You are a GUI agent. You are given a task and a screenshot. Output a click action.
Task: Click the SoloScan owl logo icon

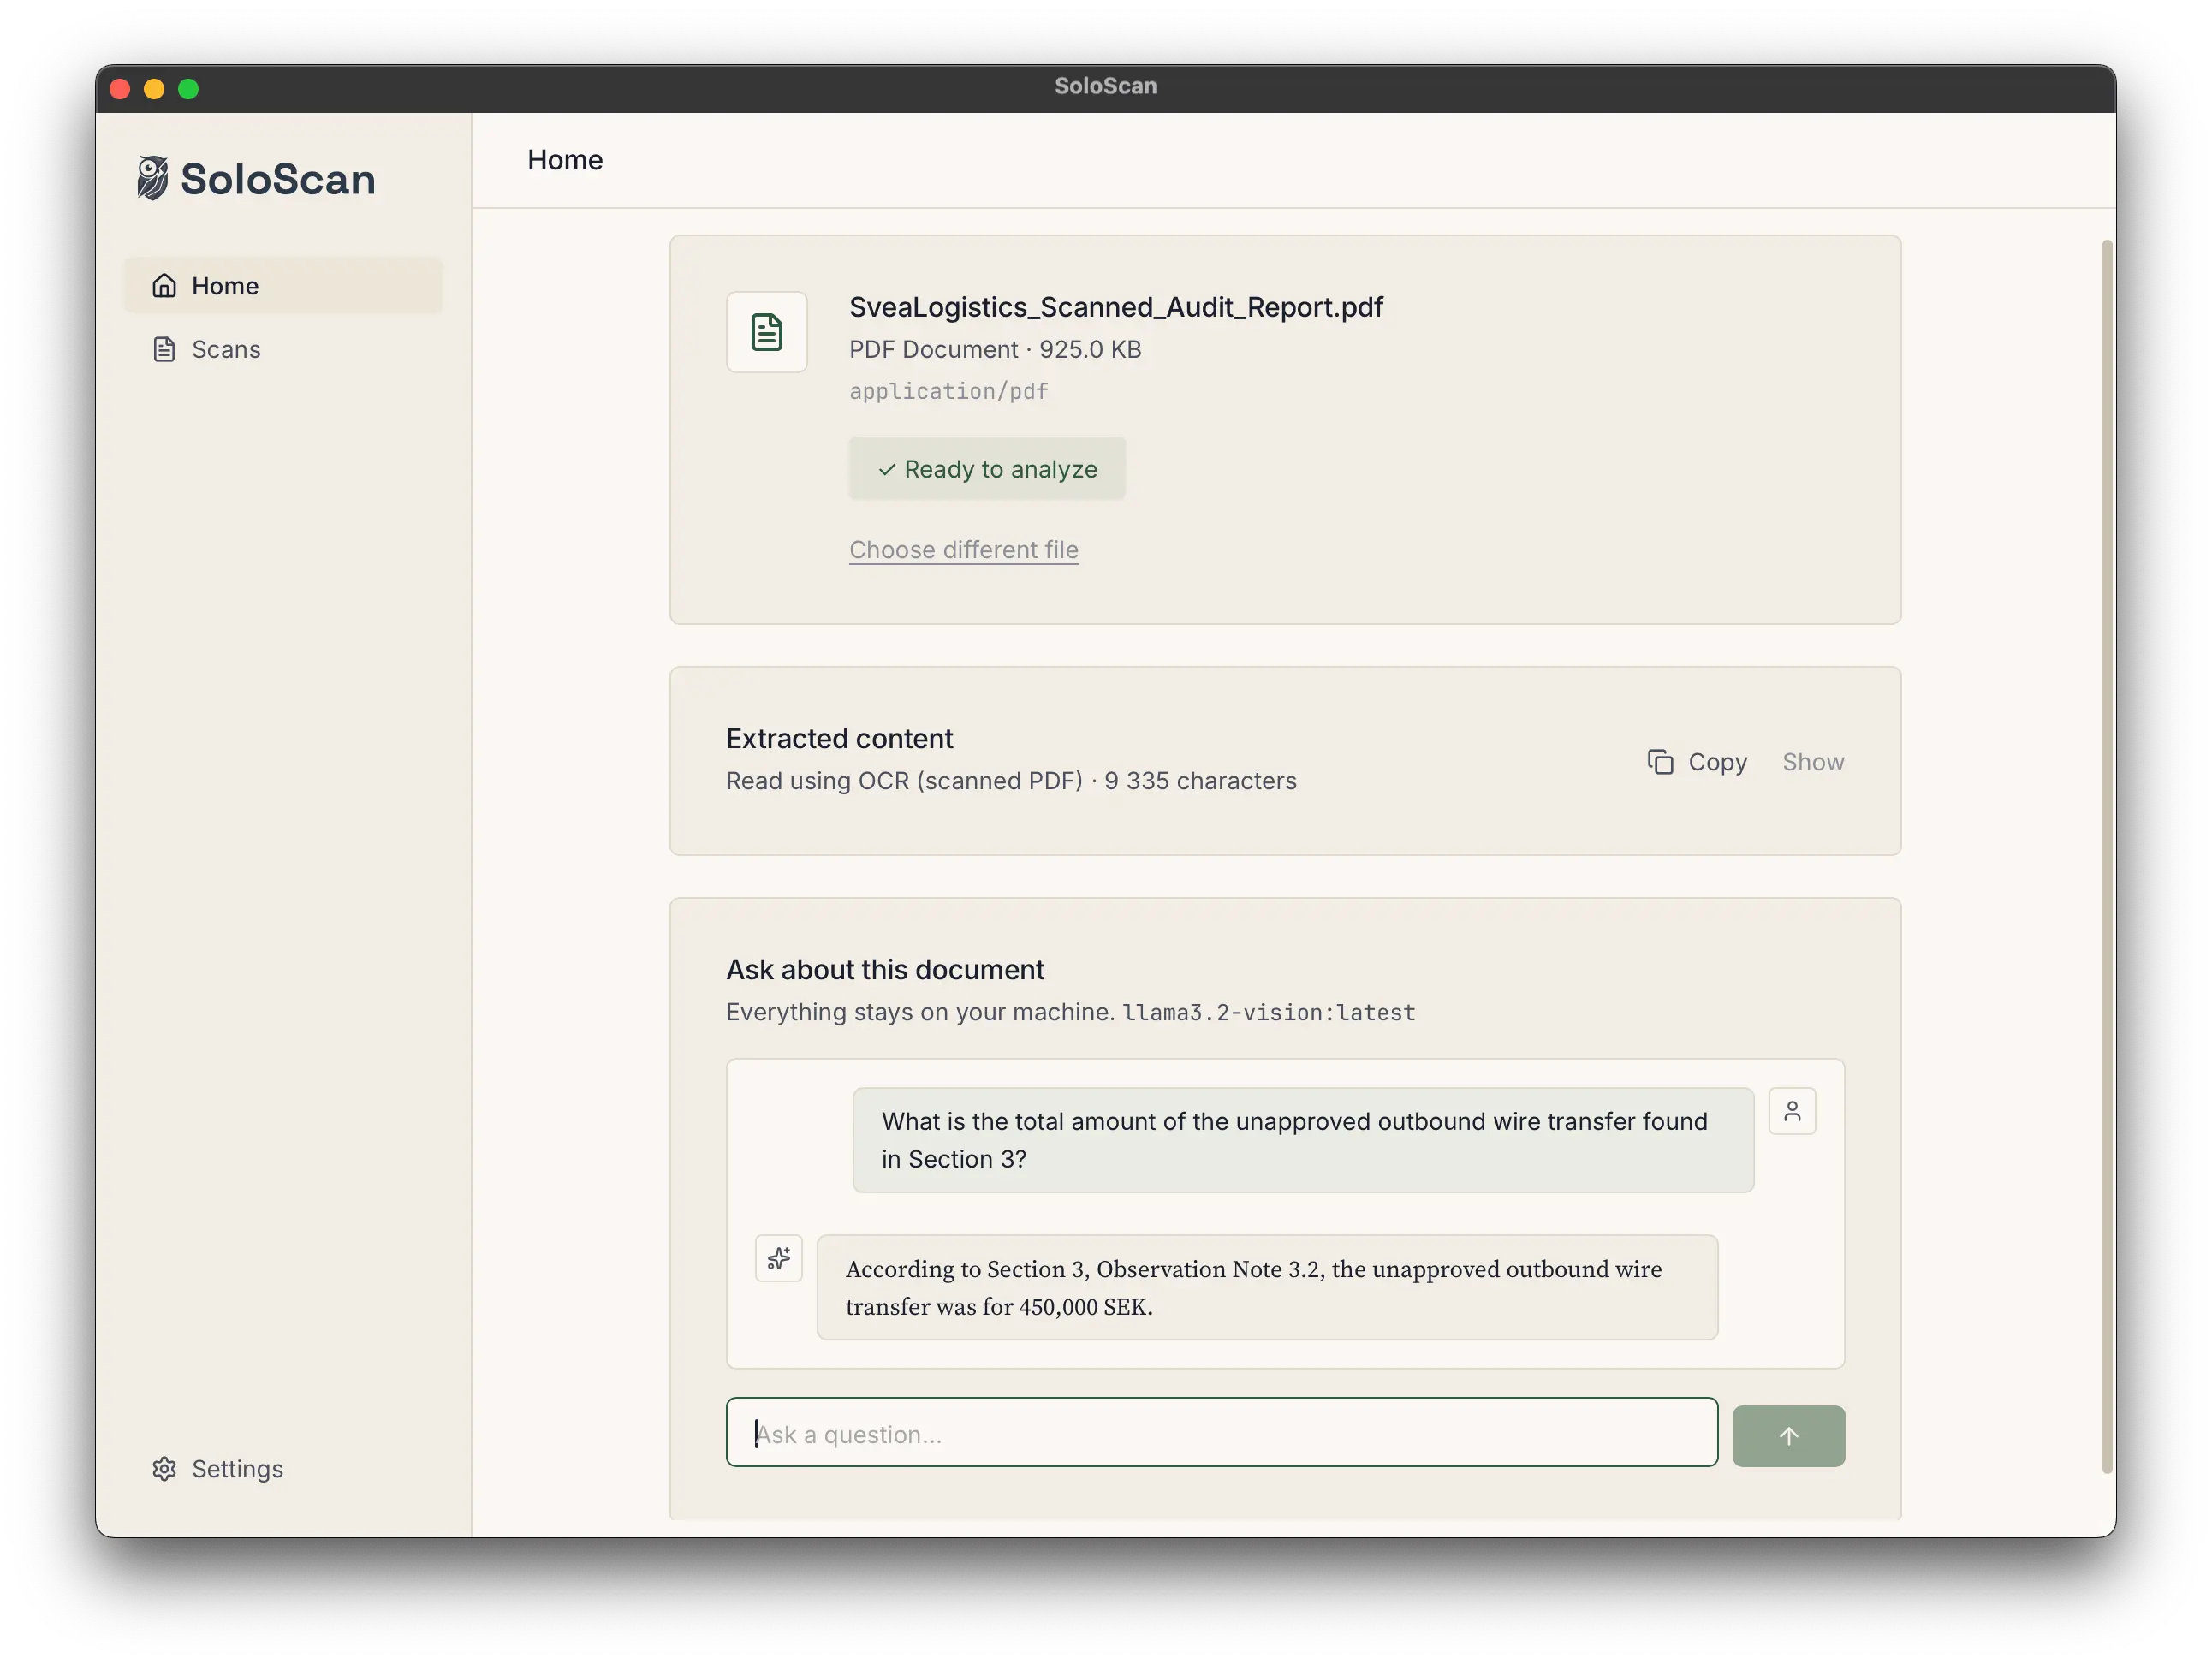152,179
